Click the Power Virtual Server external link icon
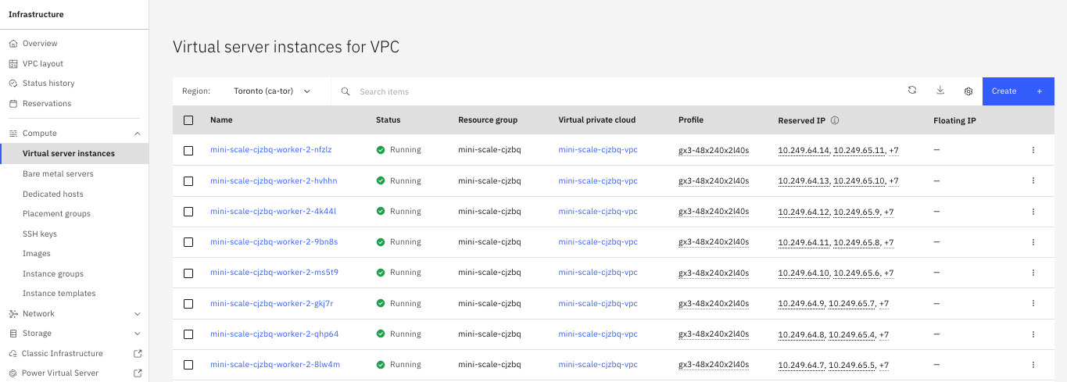 coord(138,373)
